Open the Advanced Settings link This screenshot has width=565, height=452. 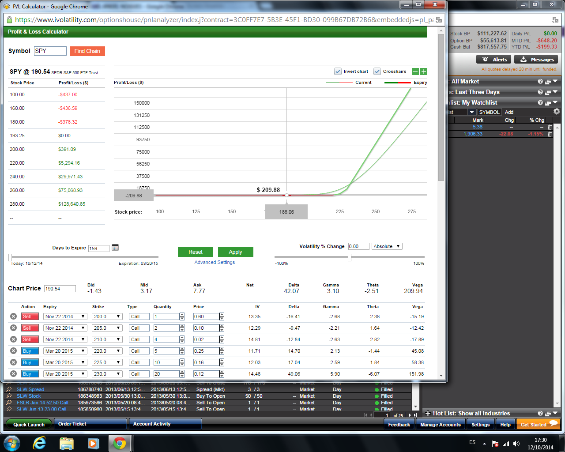[x=215, y=262]
